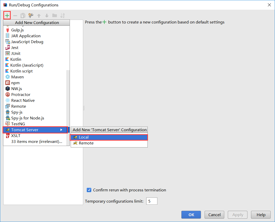Viewport: 275px width, 222px height.
Task: Open Edit Defaults wrench icon
Action: coord(31,16)
